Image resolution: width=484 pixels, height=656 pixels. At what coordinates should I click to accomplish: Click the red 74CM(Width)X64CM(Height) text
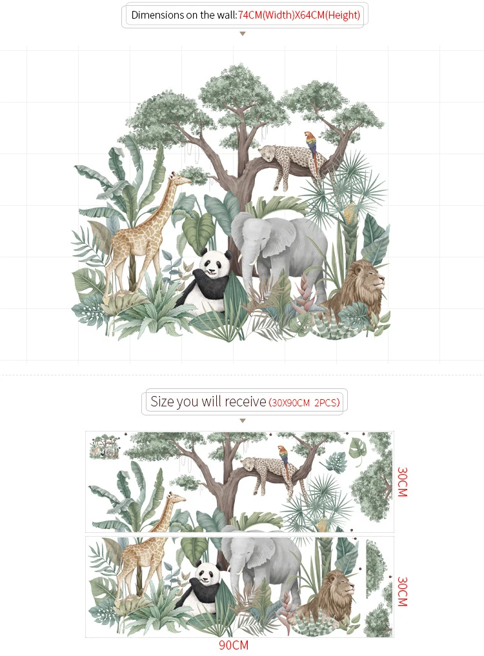click(x=299, y=15)
